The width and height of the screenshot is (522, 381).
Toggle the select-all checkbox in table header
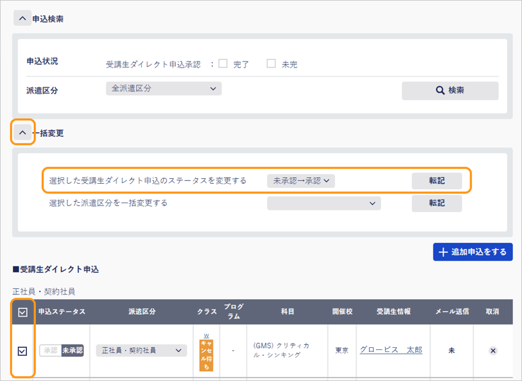click(22, 312)
